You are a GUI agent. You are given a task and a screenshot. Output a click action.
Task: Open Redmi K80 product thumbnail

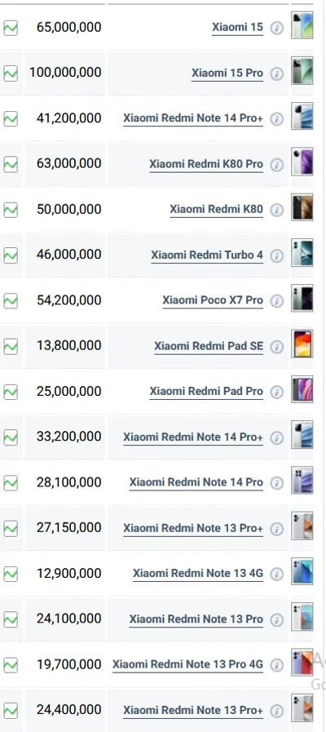302,207
